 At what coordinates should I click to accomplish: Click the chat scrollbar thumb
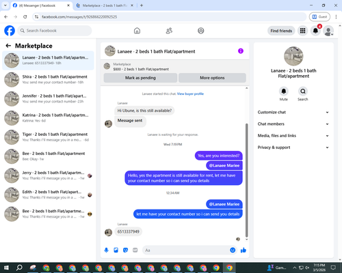246,180
